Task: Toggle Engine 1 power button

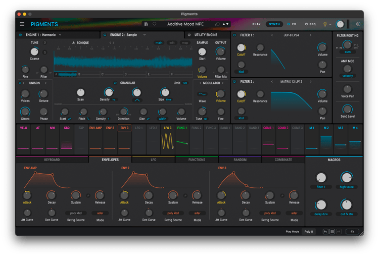Action: point(21,35)
